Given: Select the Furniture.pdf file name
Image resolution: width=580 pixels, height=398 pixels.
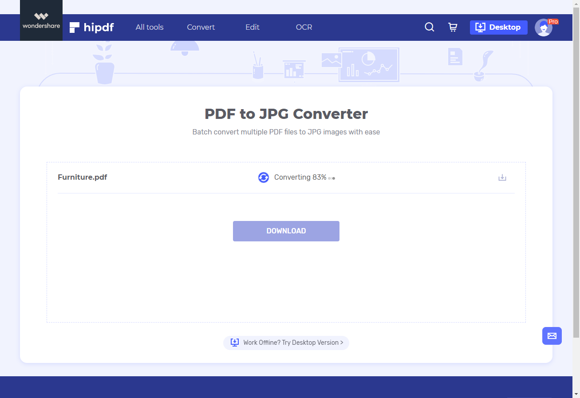Looking at the screenshot, I should pos(82,177).
